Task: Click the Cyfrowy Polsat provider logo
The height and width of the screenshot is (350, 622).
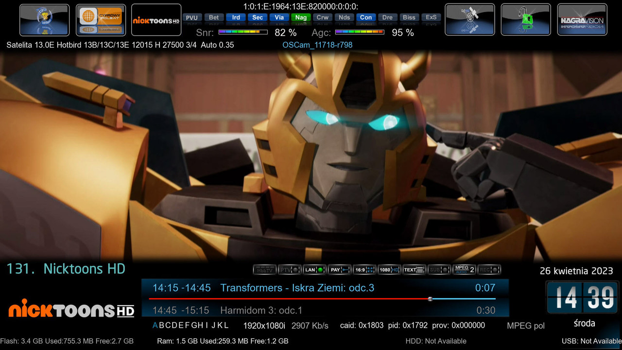Action: [x=101, y=20]
